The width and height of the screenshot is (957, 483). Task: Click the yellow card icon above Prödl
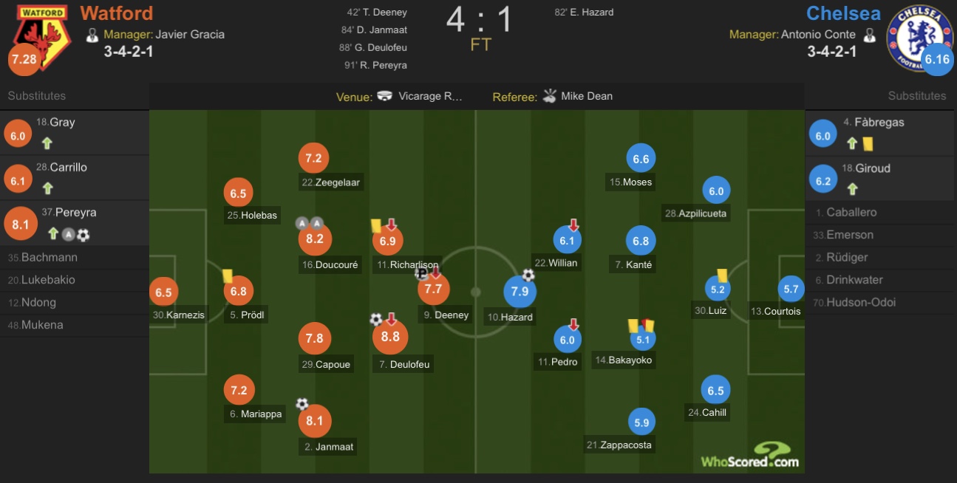click(228, 275)
